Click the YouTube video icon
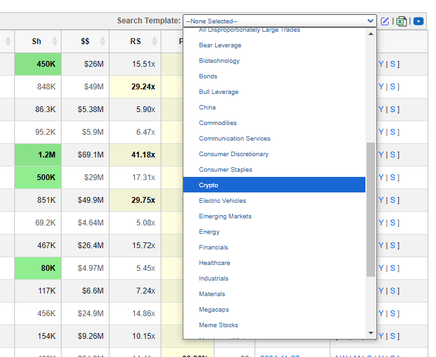The height and width of the screenshot is (357, 436). point(419,21)
